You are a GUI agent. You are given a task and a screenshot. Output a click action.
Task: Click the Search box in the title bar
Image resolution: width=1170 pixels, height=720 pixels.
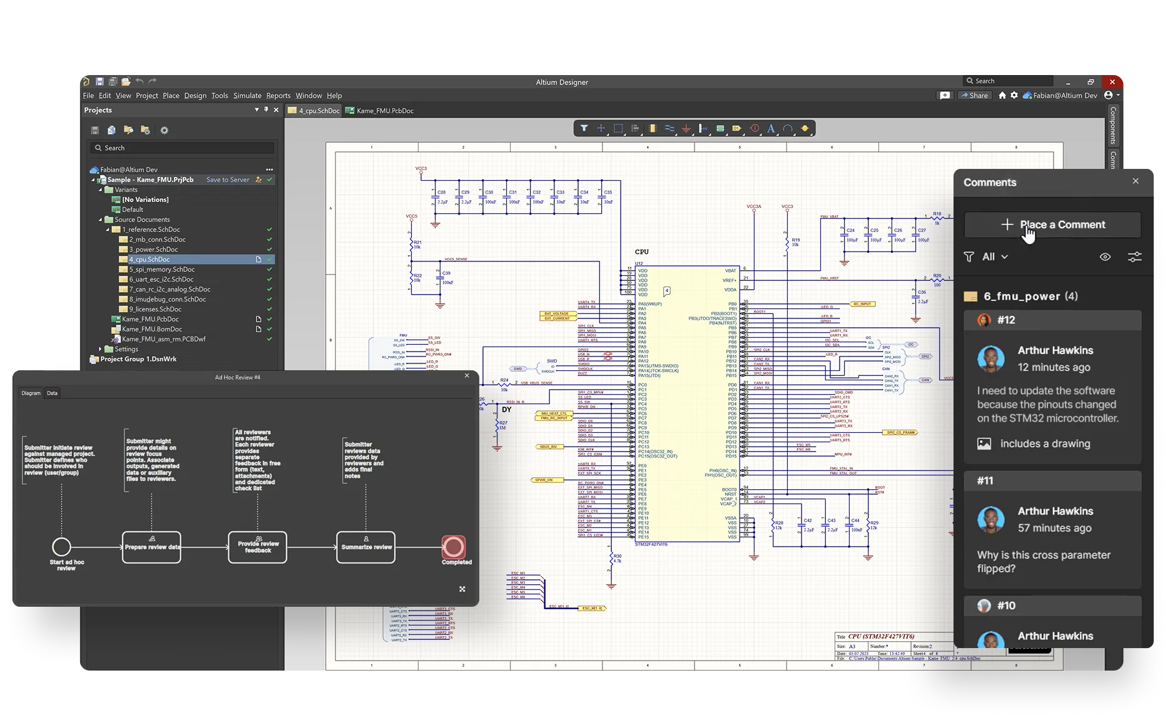coord(1008,81)
